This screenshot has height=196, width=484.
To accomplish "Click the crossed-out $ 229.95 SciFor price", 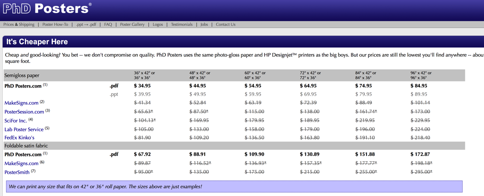I will 420,121.
